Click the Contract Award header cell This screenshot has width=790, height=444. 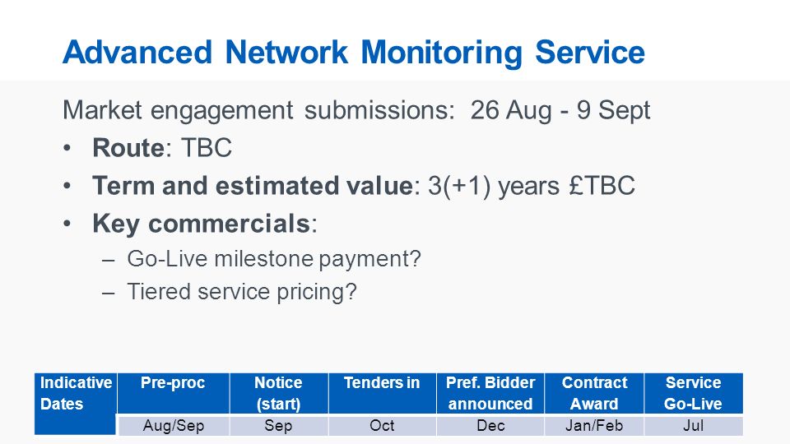point(594,393)
